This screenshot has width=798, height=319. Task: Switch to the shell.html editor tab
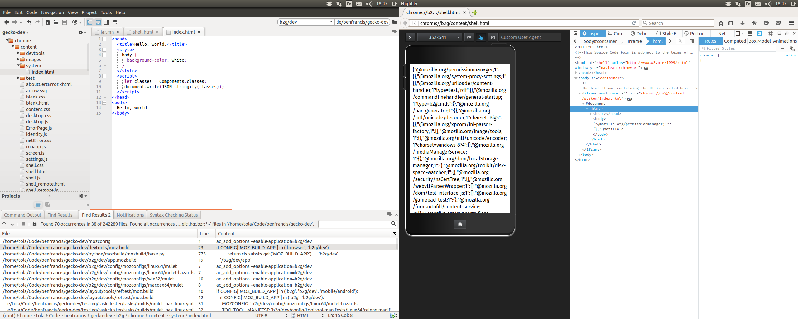(x=143, y=32)
